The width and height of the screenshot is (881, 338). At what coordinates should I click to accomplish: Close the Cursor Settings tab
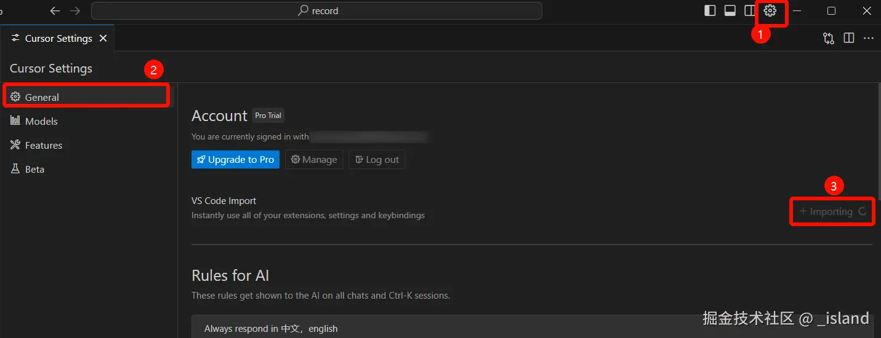(103, 38)
